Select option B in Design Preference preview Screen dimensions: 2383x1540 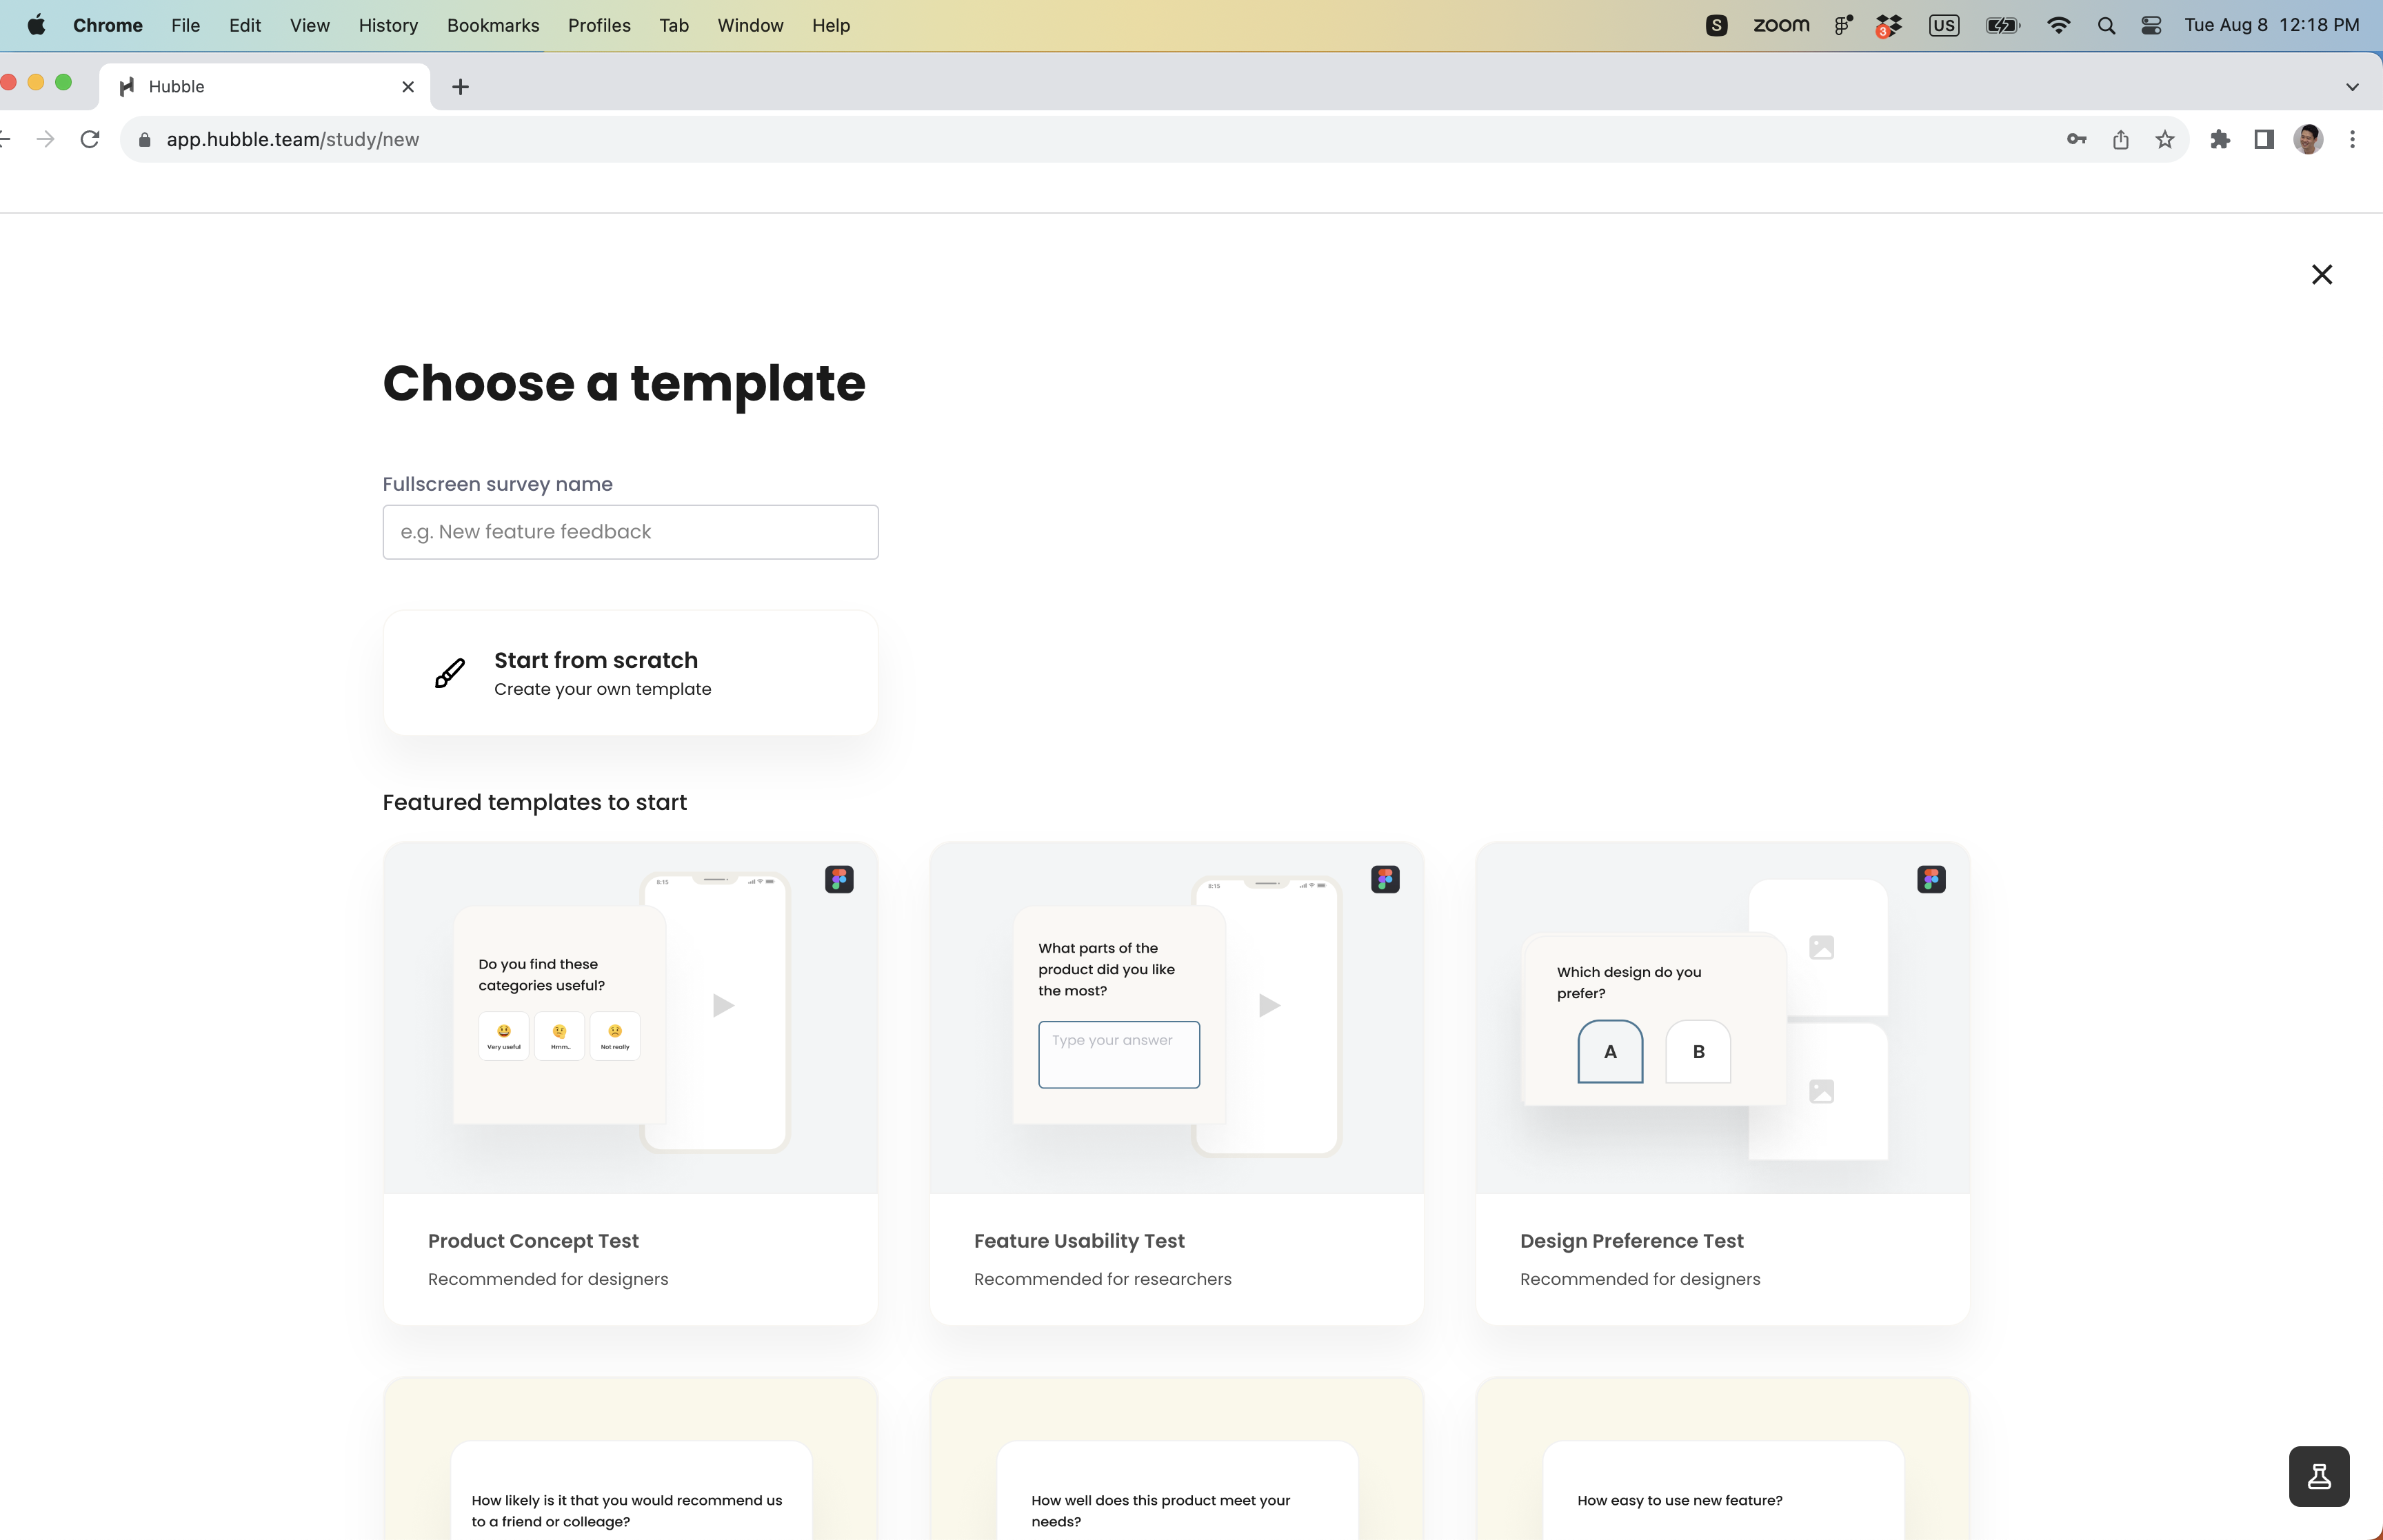pyautogui.click(x=1698, y=1051)
